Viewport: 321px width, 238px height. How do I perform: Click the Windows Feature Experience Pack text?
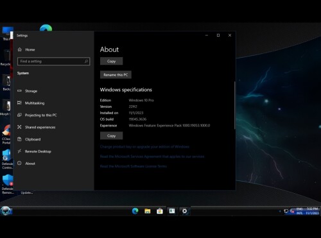[169, 126]
